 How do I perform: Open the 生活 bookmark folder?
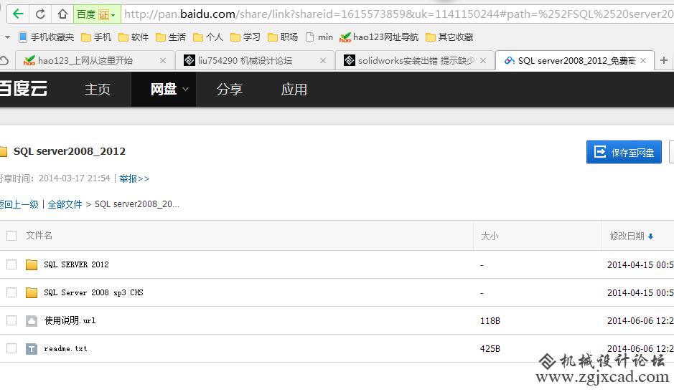point(171,37)
